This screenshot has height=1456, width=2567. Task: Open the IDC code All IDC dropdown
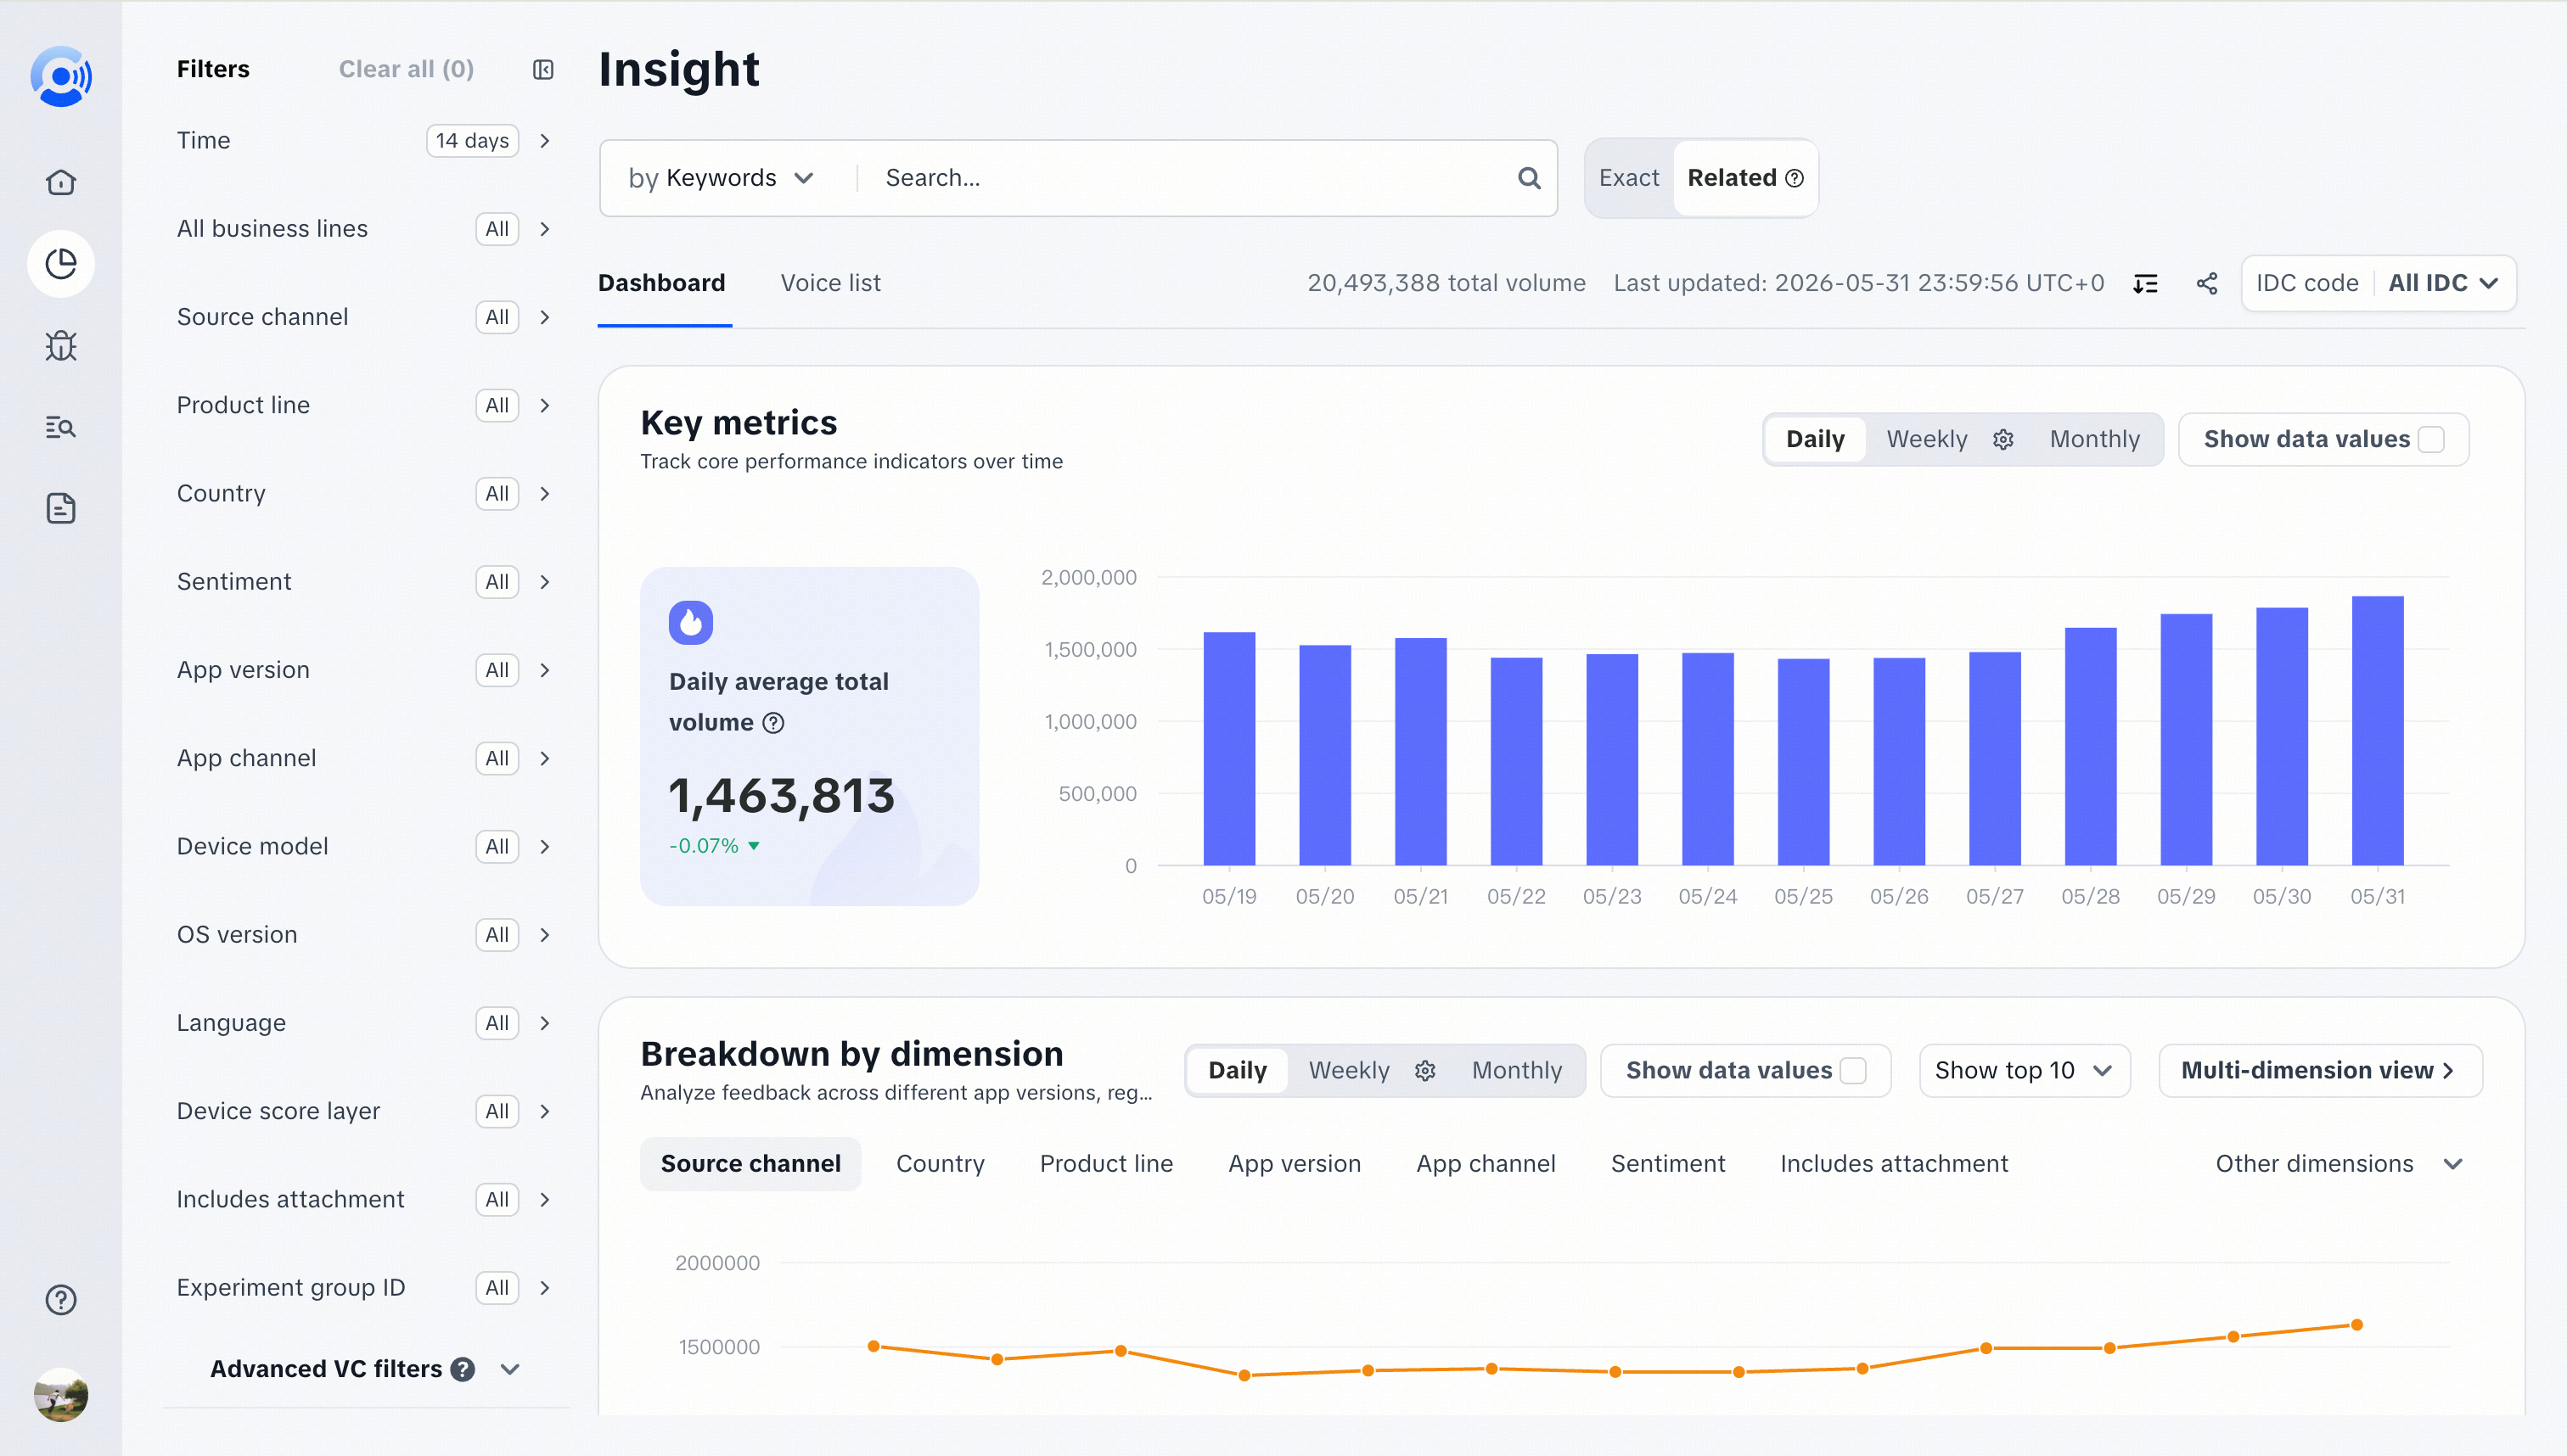[x=2378, y=283]
